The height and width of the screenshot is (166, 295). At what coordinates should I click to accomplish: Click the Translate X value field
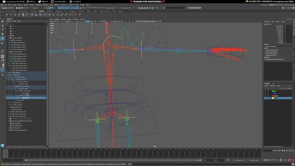point(288,26)
